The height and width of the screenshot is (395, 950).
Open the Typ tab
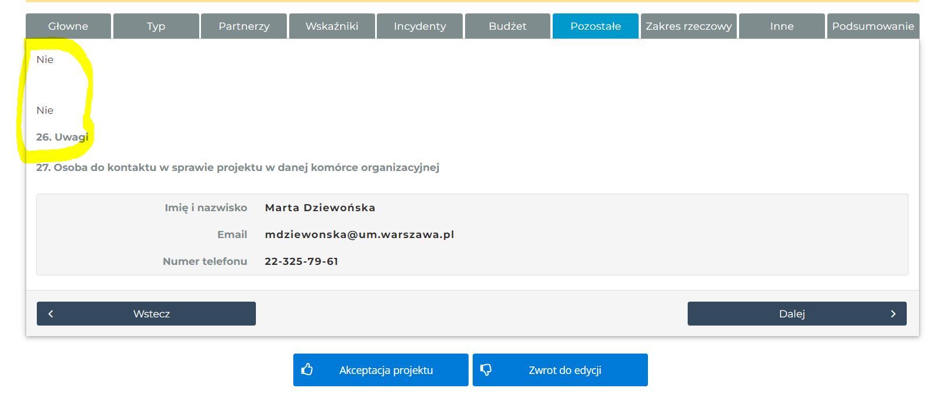pyautogui.click(x=156, y=26)
